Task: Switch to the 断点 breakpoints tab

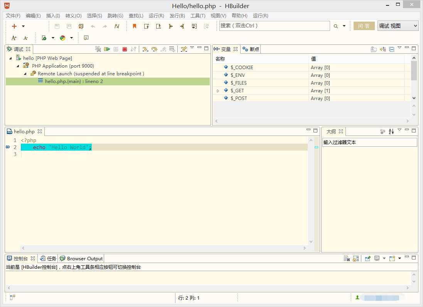Action: 251,49
